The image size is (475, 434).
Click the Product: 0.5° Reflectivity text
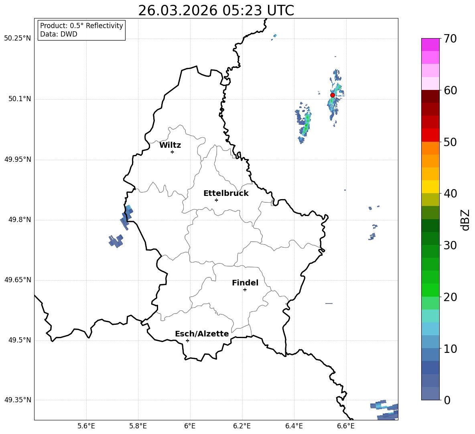81,25
